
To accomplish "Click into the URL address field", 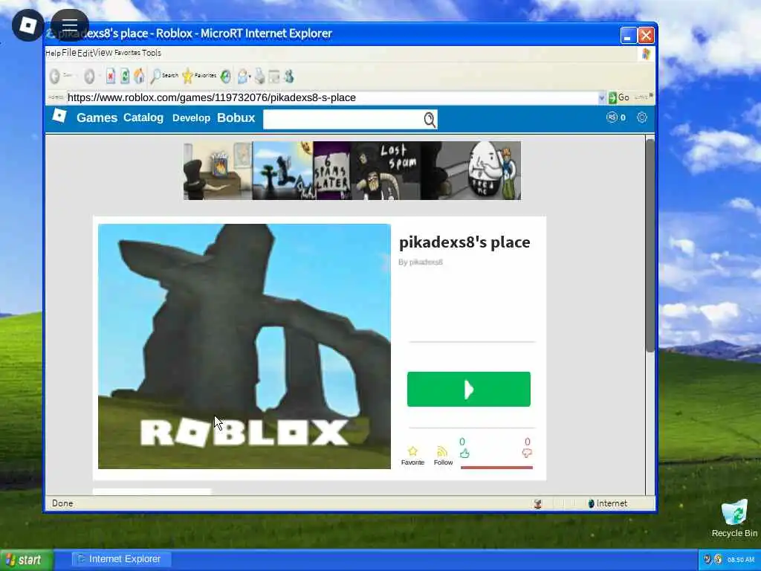I will 332,97.
